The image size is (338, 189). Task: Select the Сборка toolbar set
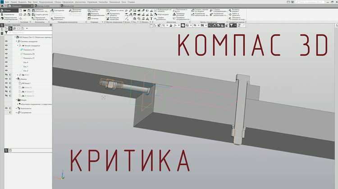pyautogui.click(x=9, y=10)
